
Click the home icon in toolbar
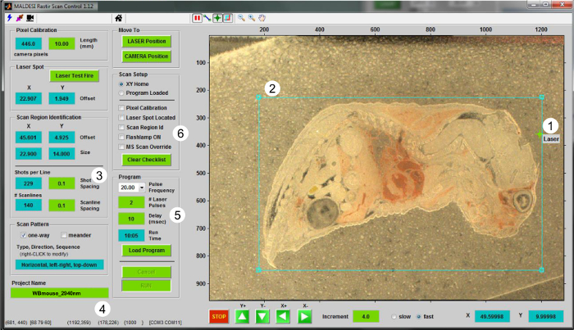[119, 17]
